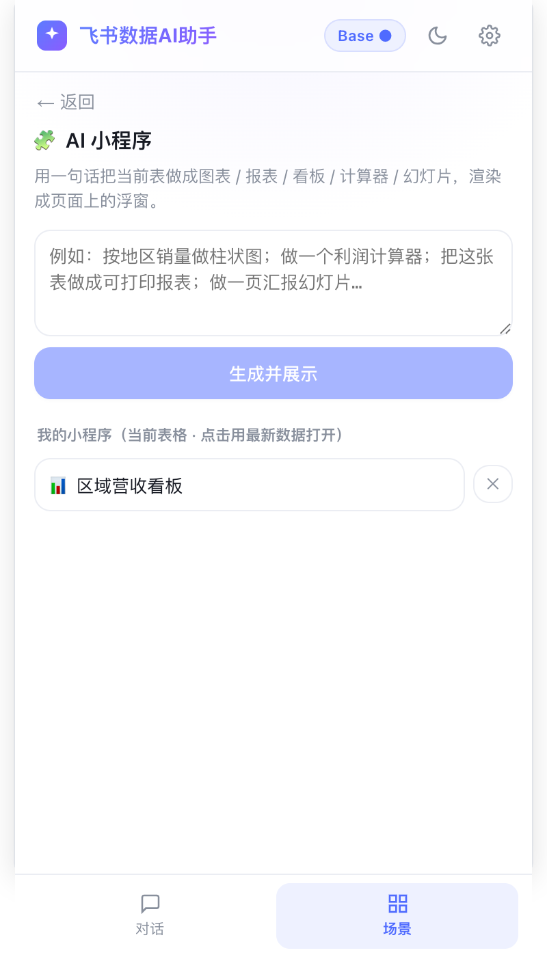Click the AI 小程序 heading
This screenshot has height=957, width=547.
click(109, 141)
